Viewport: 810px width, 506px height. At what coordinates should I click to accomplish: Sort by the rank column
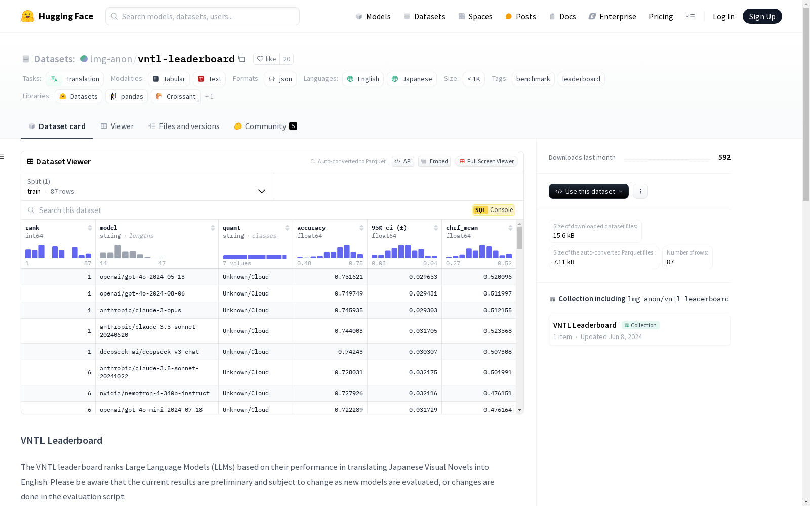(90, 228)
